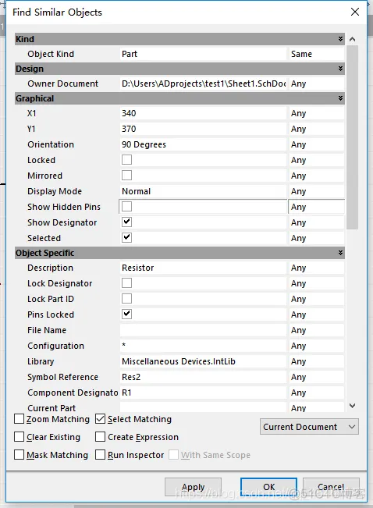
Task: Click the X1 value 340
Action: [203, 113]
